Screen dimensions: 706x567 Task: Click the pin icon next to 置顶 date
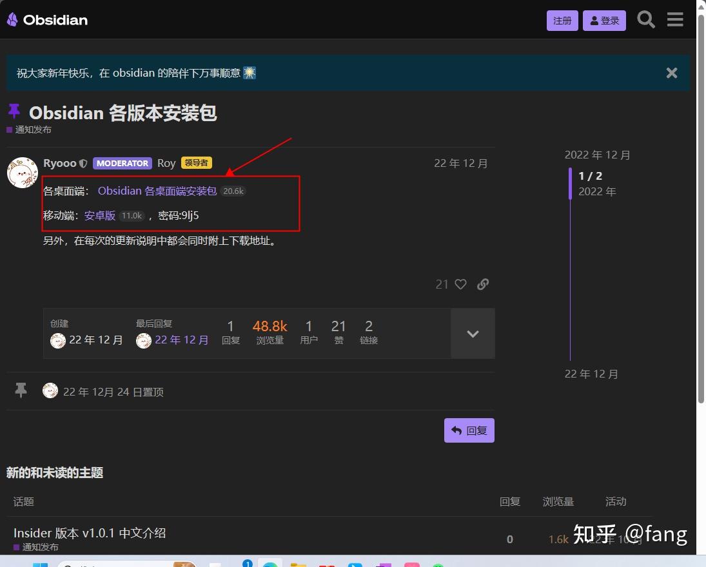(21, 390)
